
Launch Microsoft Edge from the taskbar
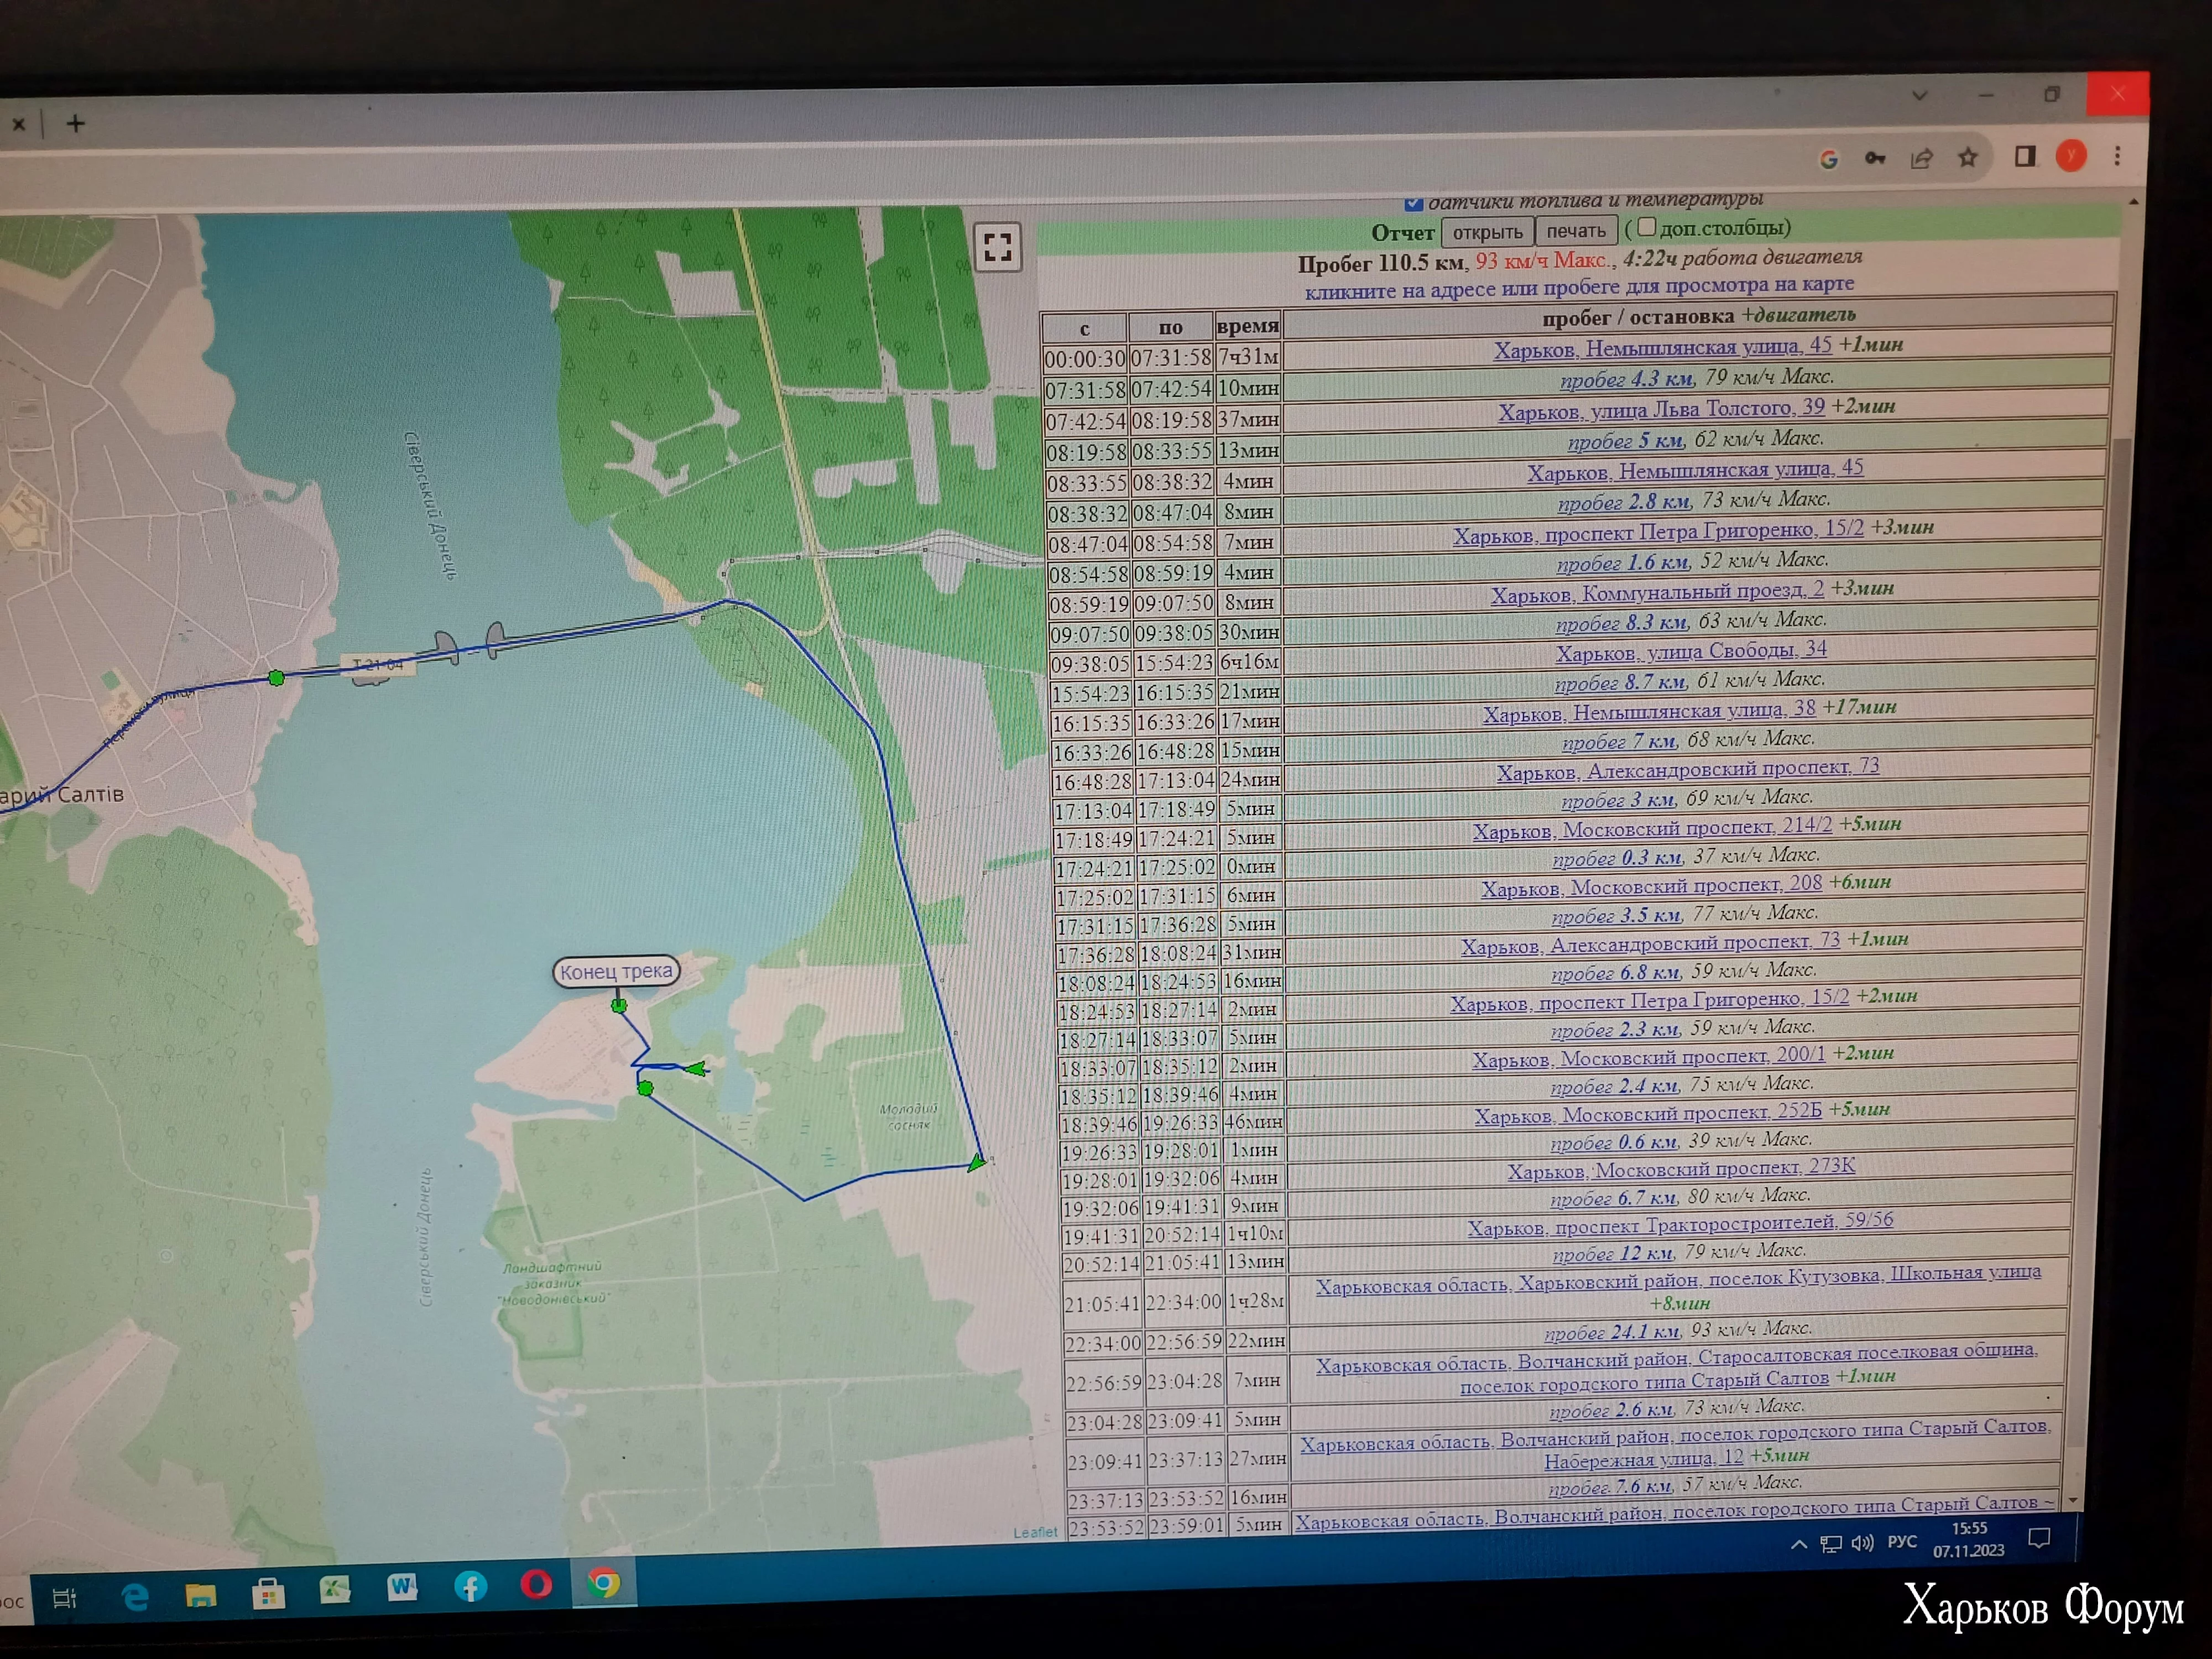tap(134, 1596)
